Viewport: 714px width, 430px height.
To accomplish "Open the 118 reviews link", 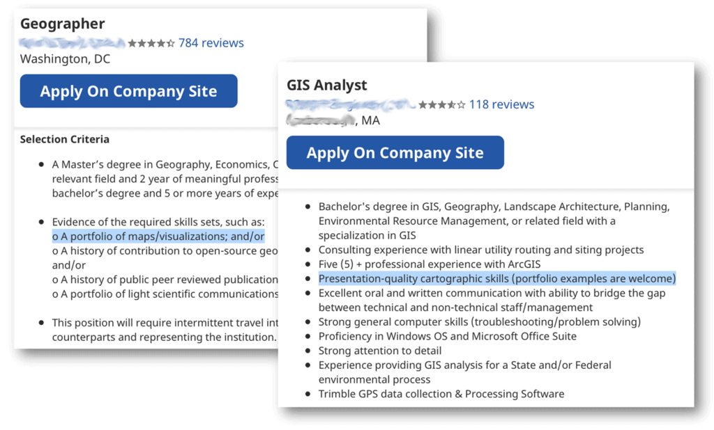I will coord(501,104).
